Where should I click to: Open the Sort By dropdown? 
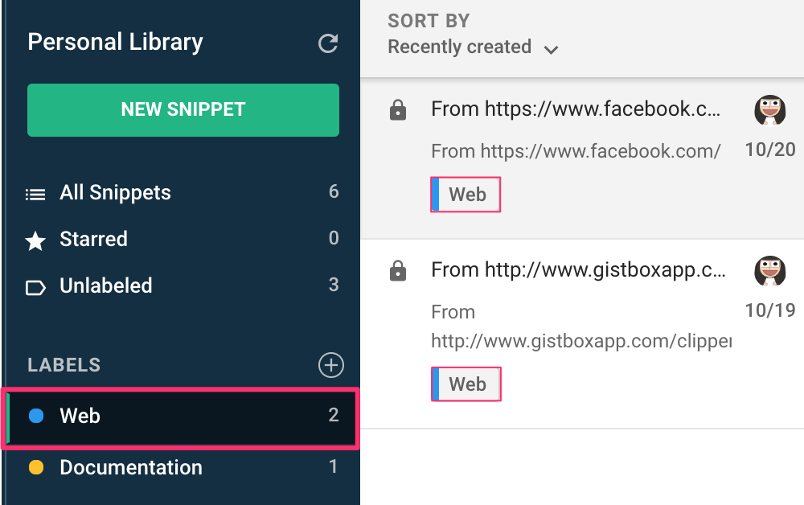coord(460,47)
